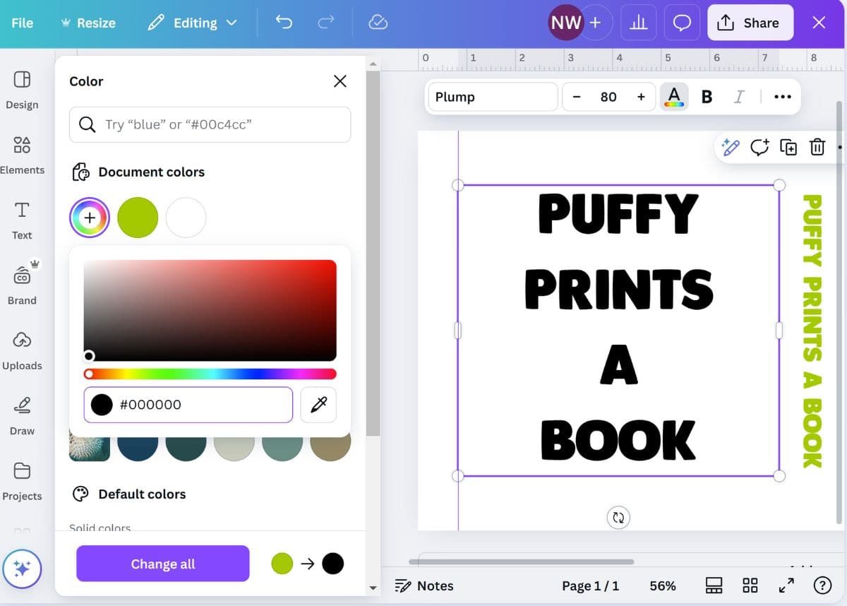Delete the selected text box
847x606 pixels.
(817, 148)
